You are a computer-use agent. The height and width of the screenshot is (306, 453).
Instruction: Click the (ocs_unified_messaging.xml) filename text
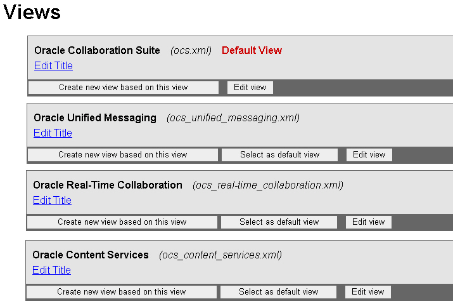point(233,118)
